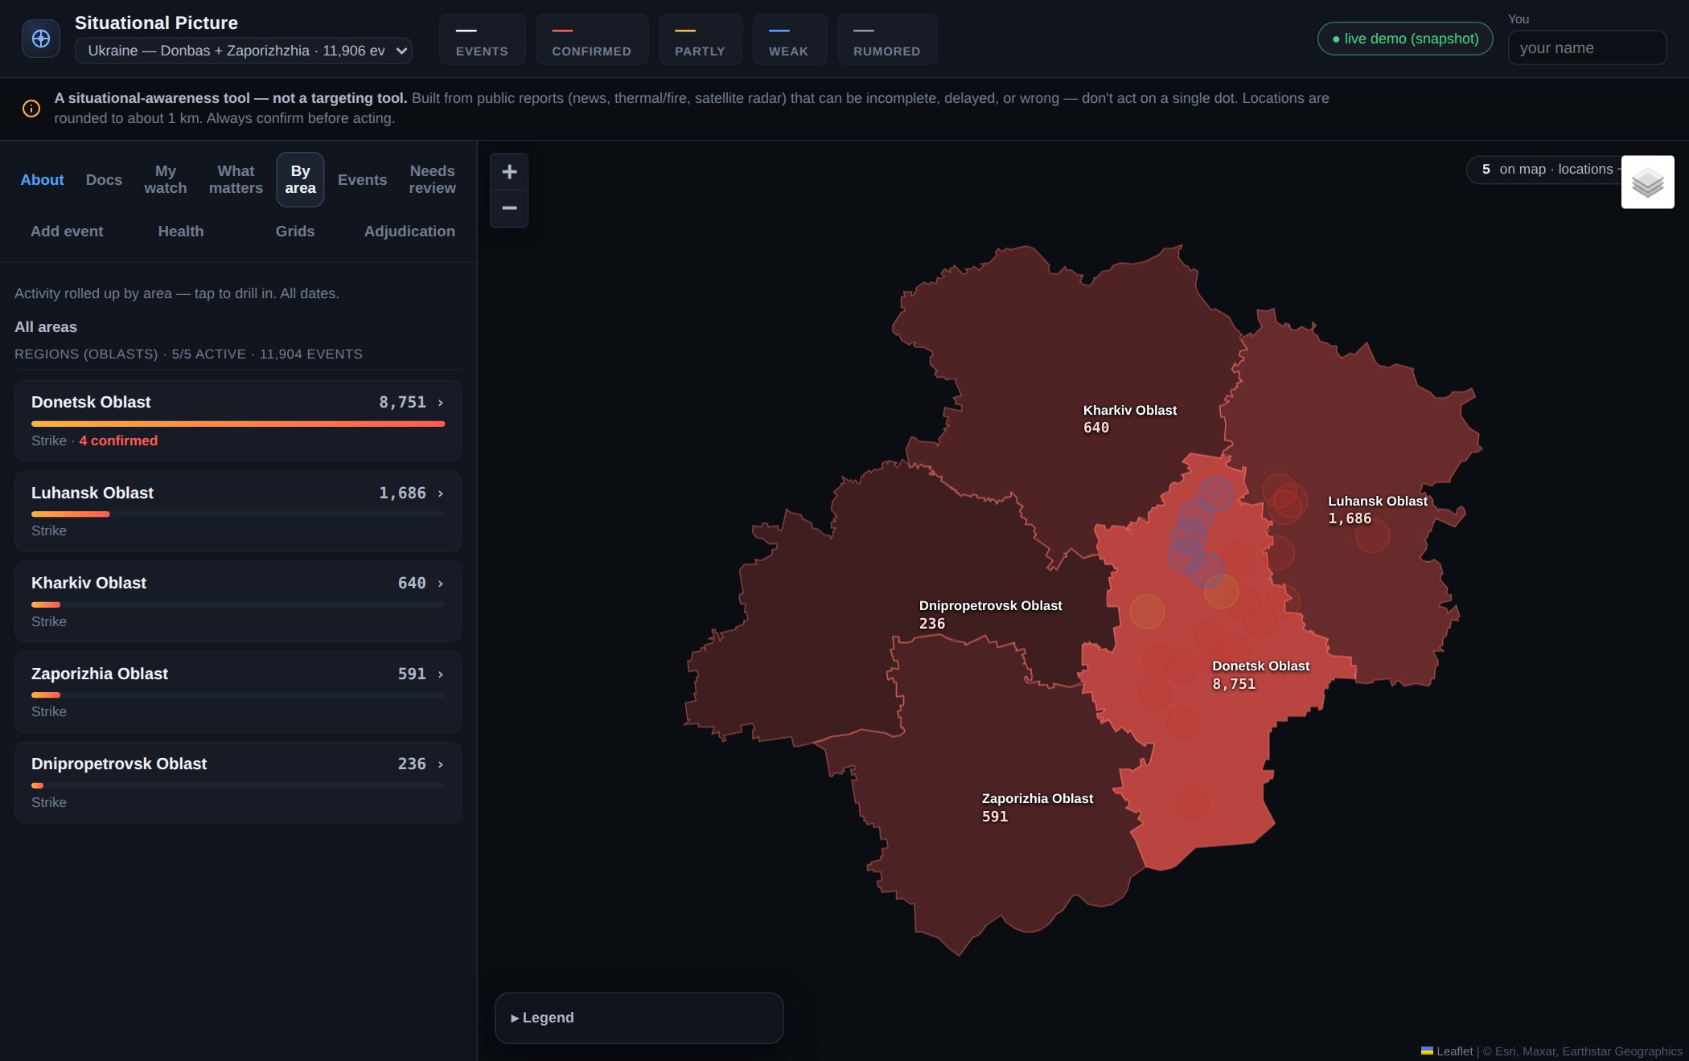Image resolution: width=1689 pixels, height=1061 pixels.
Task: Click the Luhansk Oblast 1,686 map label
Action: (x=1377, y=510)
